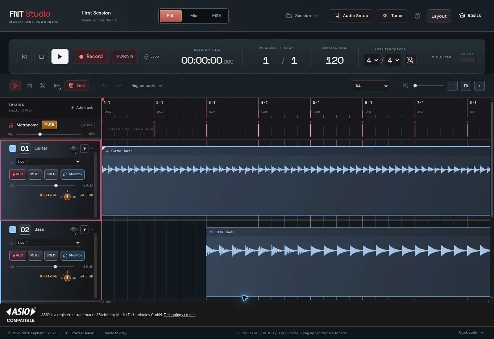
Task: Toggle Grid snapping
Action: (77, 86)
